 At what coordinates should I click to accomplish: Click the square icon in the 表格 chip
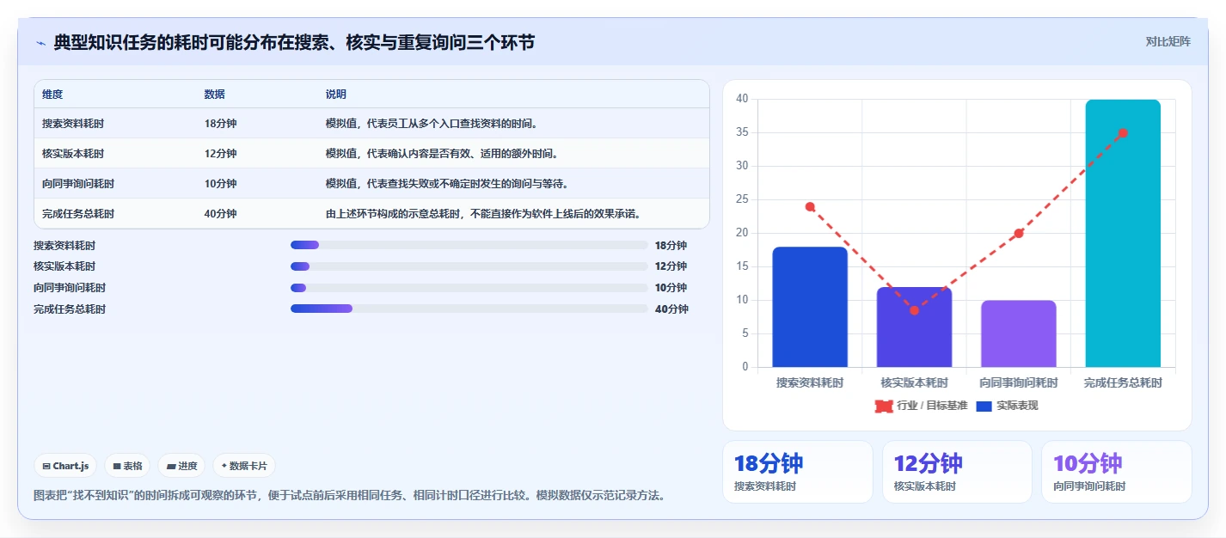point(117,466)
